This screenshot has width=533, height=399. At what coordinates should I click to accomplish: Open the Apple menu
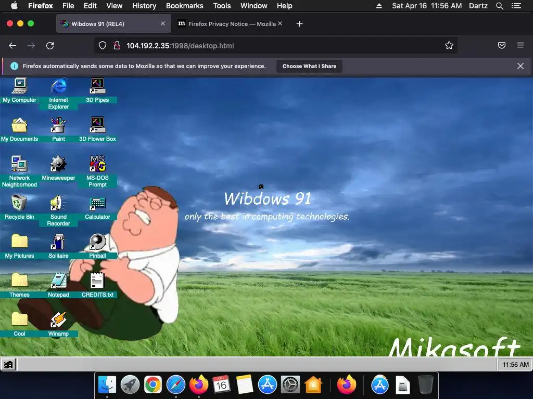tap(14, 6)
